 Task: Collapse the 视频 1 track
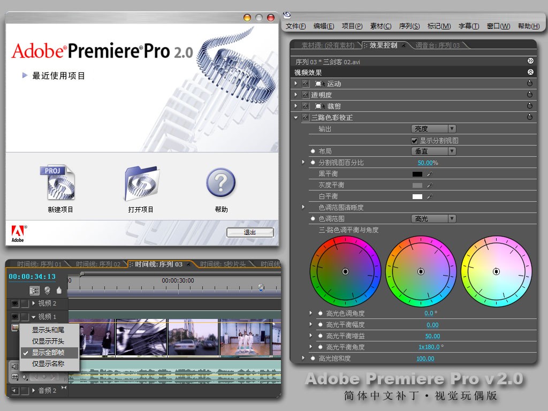tap(34, 317)
